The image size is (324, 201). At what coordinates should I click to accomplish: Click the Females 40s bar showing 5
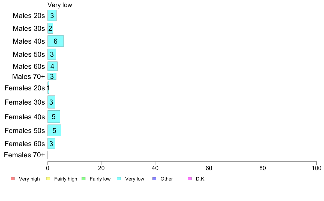(54, 117)
